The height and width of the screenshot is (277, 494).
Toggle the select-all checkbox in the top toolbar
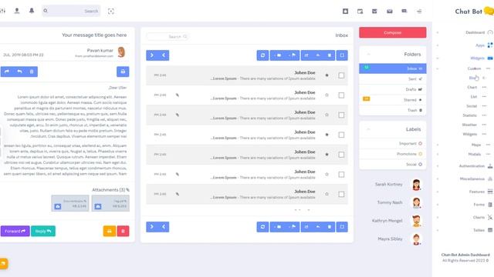[x=342, y=55]
